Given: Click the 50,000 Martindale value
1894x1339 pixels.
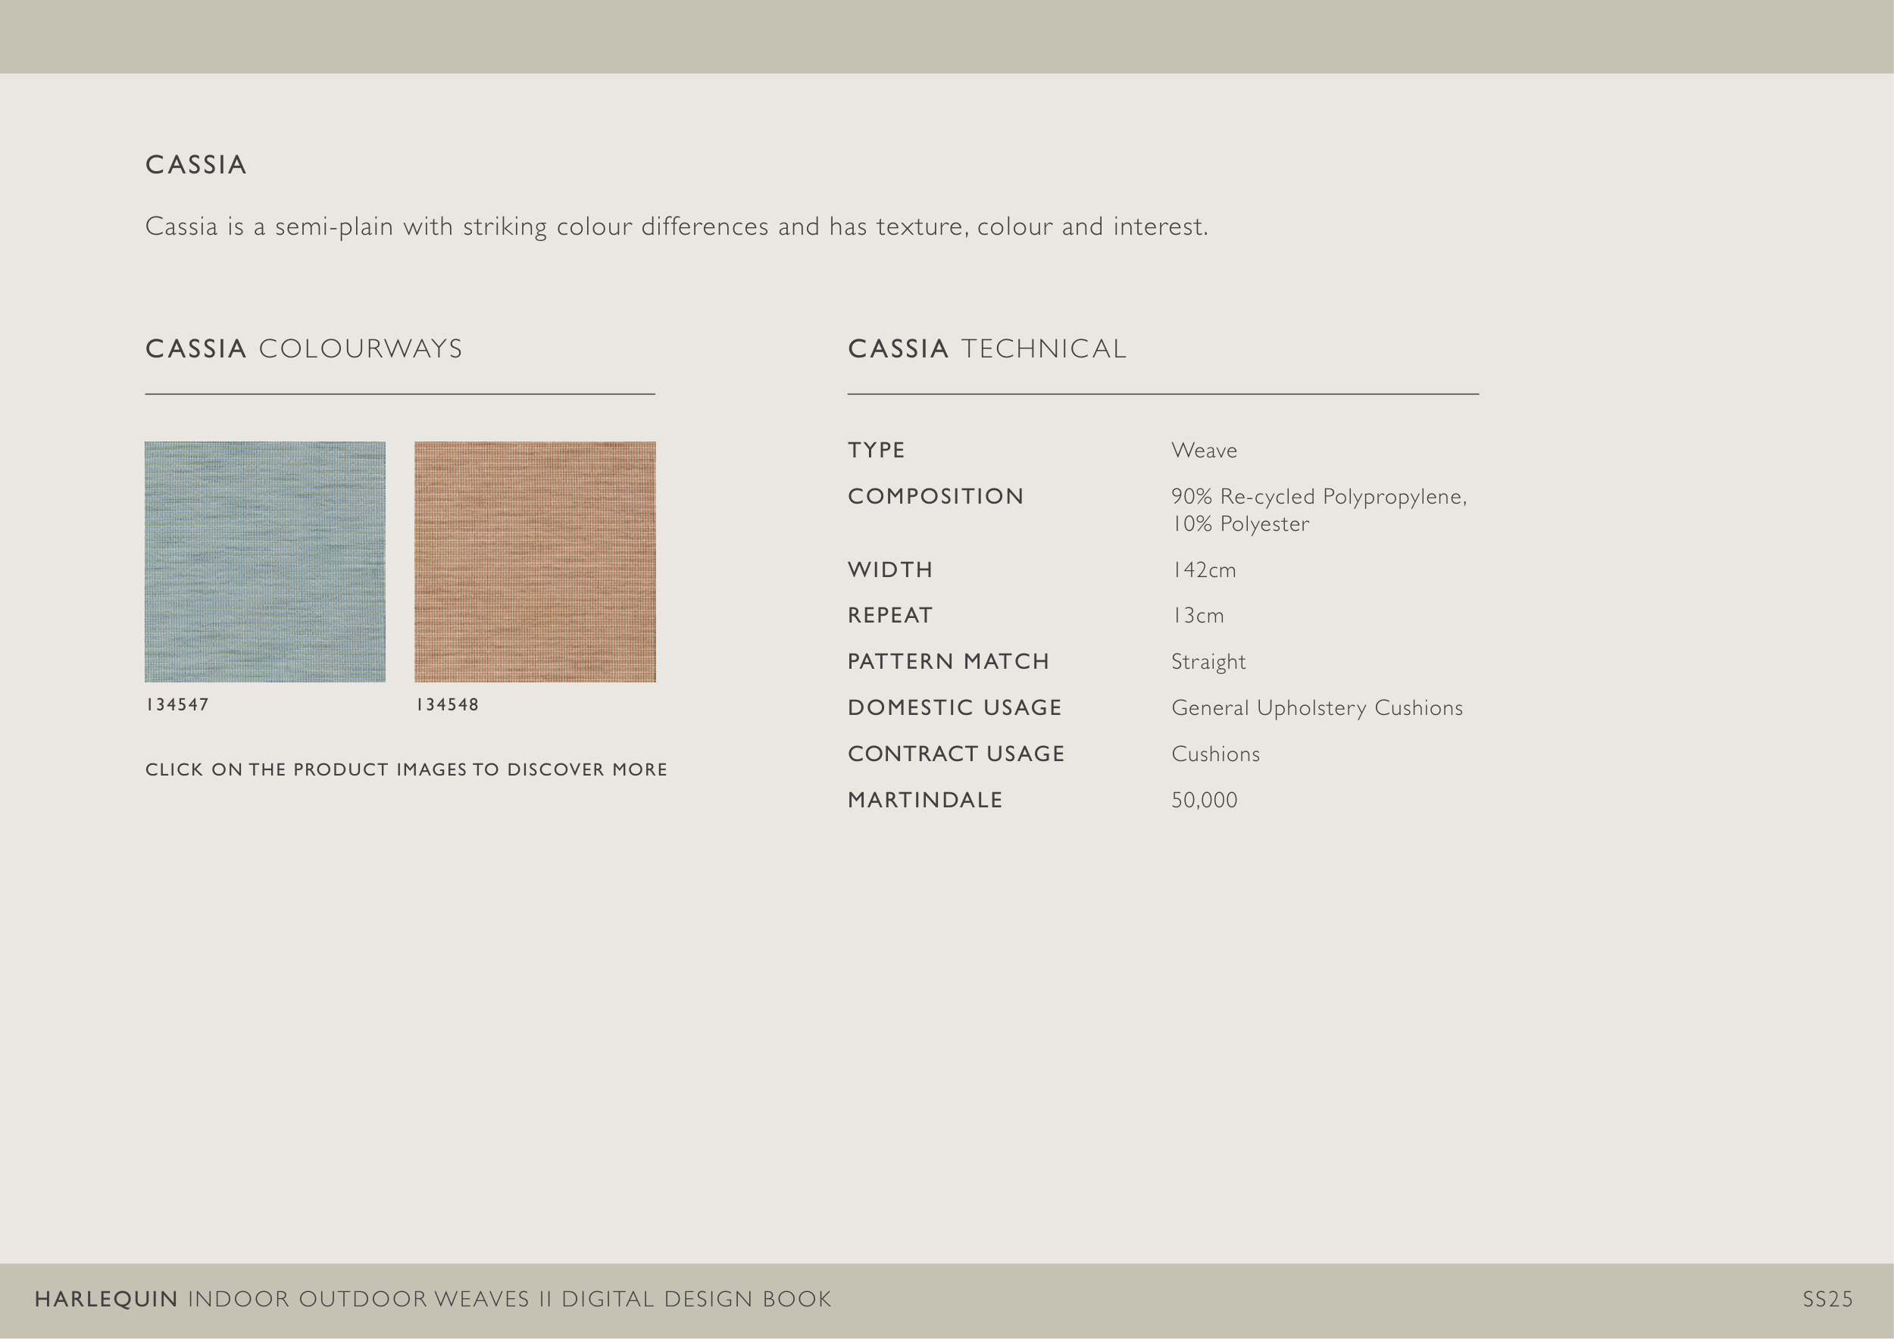Looking at the screenshot, I should 1205,801.
